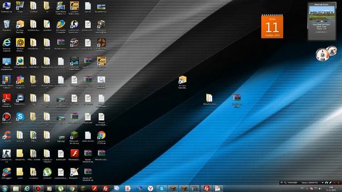
Task: Switch to Minecraft grass block on taskbar
Action: click(x=83, y=188)
